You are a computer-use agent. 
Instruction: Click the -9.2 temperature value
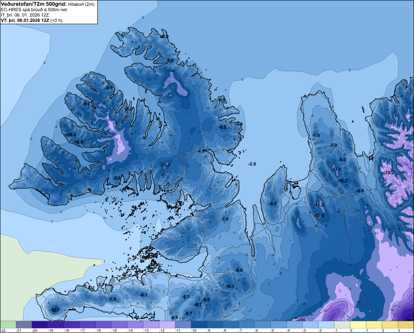tap(273, 204)
